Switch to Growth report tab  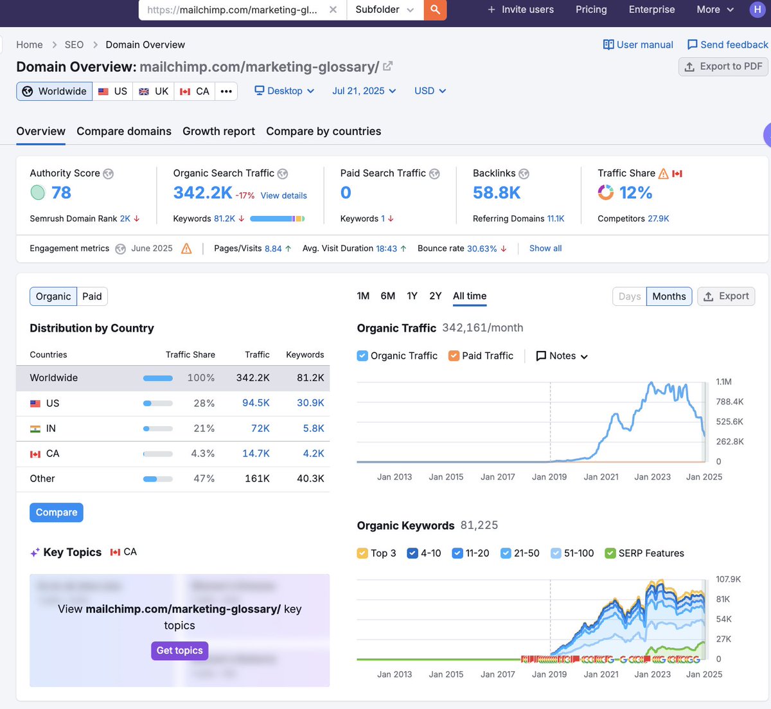[218, 131]
